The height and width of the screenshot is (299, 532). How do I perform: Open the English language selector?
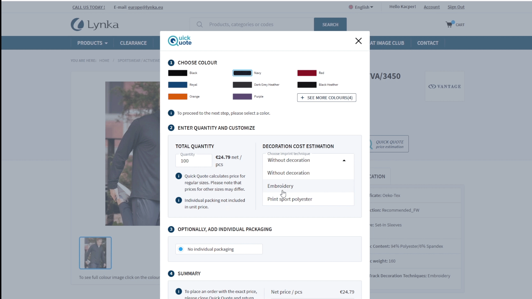pyautogui.click(x=361, y=7)
